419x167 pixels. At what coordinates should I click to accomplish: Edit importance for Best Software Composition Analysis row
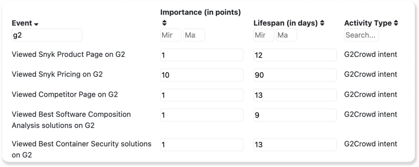[202, 115]
